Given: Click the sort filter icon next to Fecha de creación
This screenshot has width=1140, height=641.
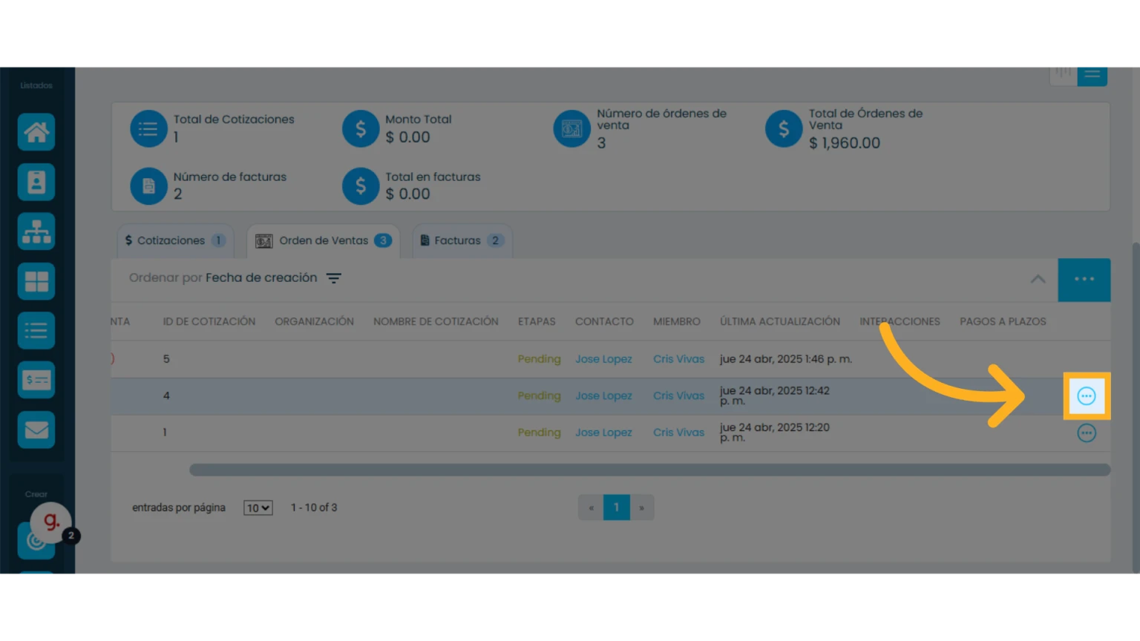Looking at the screenshot, I should 334,278.
